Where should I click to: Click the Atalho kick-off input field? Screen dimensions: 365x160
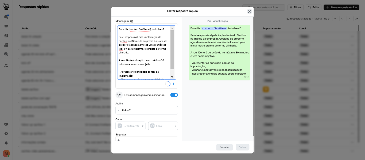pos(148,110)
